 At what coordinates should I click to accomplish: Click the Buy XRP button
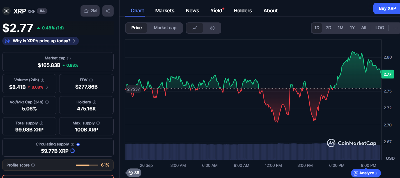click(387, 8)
